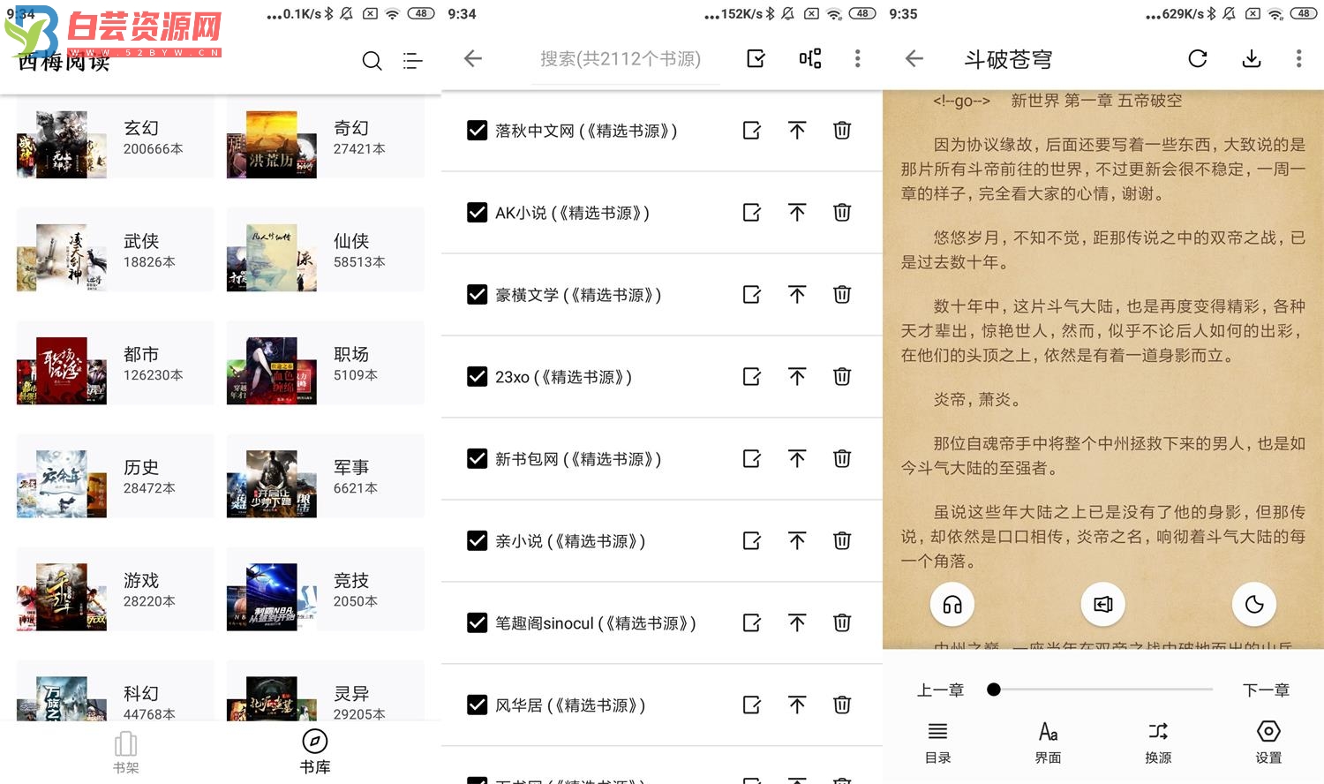1324x784 pixels.
Task: Uncheck the AK小说 source checkbox
Action: pos(477,213)
